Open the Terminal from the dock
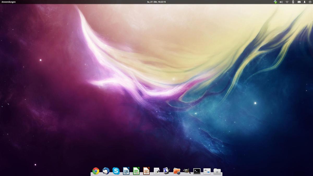Screen dimensions: 313x176 pyautogui.click(x=197, y=171)
